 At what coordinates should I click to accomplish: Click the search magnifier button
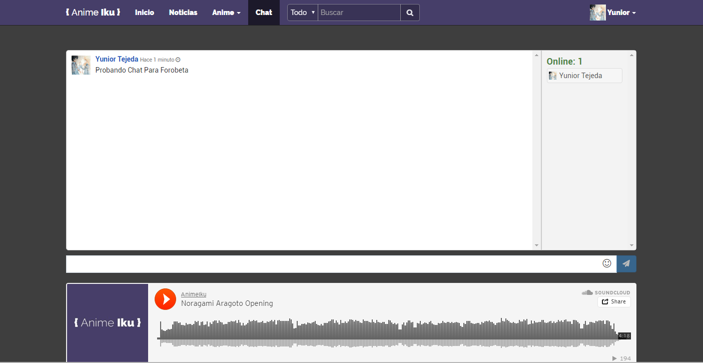[410, 13]
